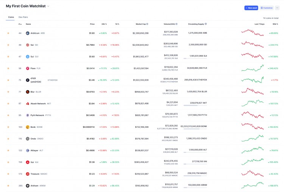Click Sui circulating supply progress bar
The width and height of the screenshot is (284, 192).
[x=195, y=59]
